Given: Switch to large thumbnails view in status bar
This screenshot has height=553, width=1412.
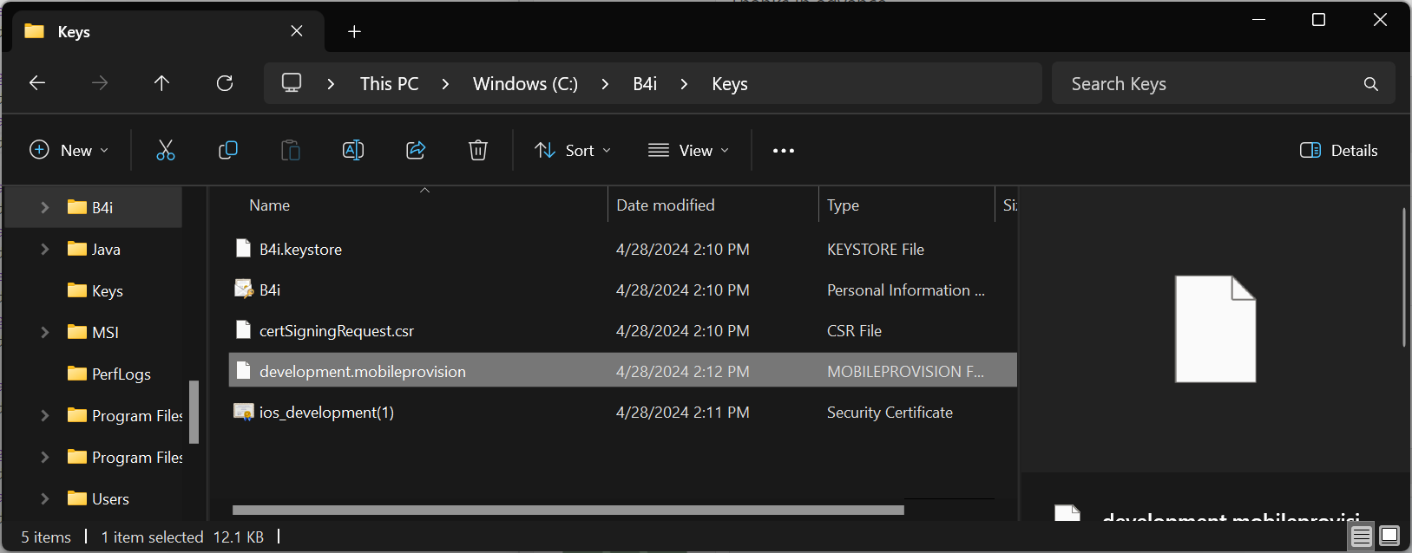Looking at the screenshot, I should [x=1389, y=537].
